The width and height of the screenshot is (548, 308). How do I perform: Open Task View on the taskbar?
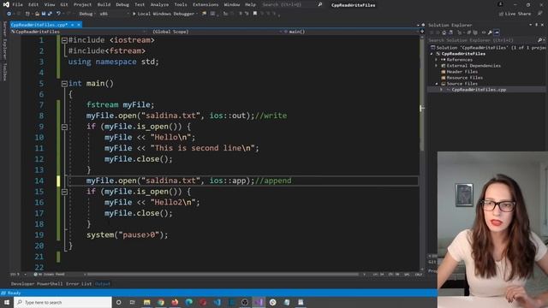pos(133,302)
